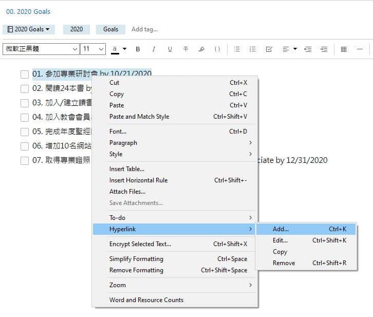Screen dimensions: 373x317
Task: Open the 2020 Goals notebook dropdown
Action: coord(29,29)
